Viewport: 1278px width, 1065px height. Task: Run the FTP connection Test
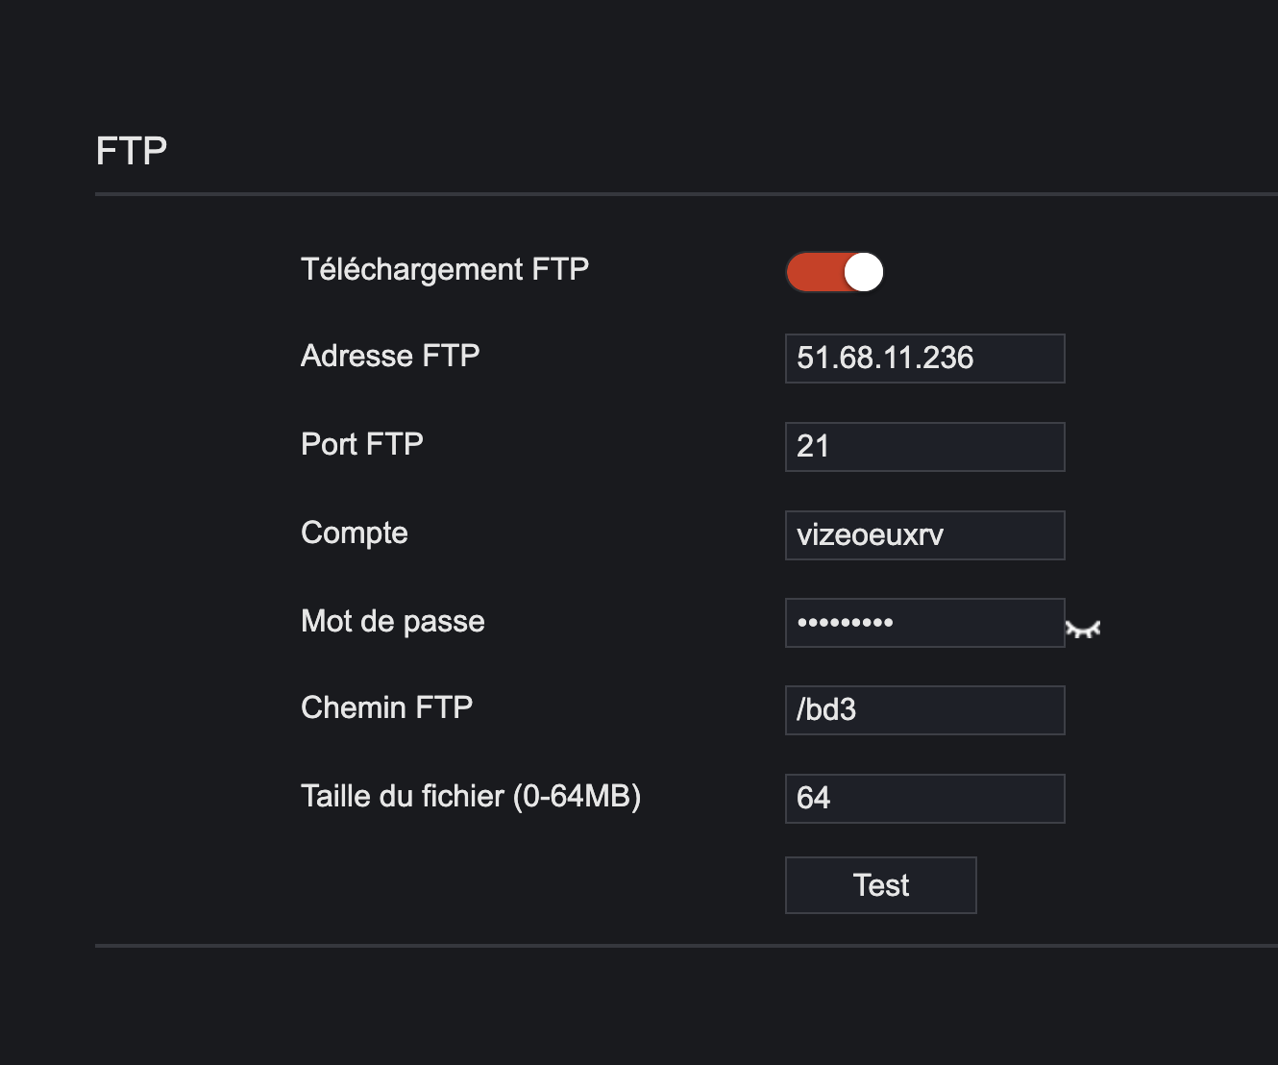881,885
